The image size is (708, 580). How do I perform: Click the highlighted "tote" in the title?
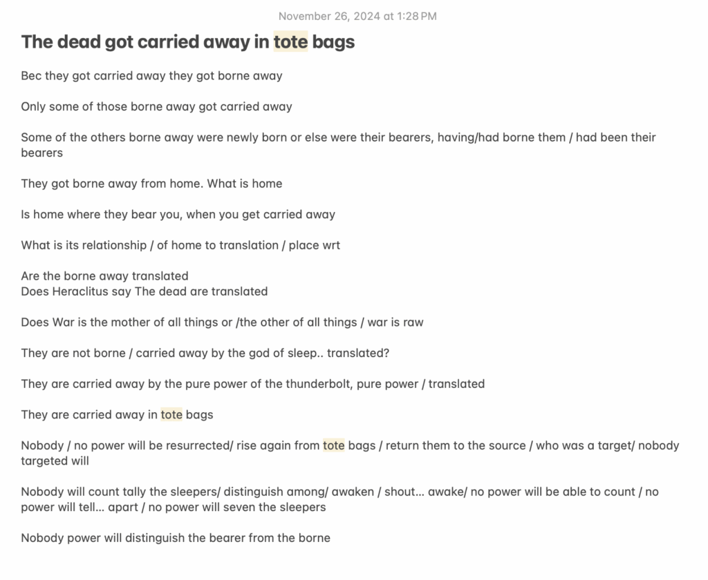click(x=290, y=41)
